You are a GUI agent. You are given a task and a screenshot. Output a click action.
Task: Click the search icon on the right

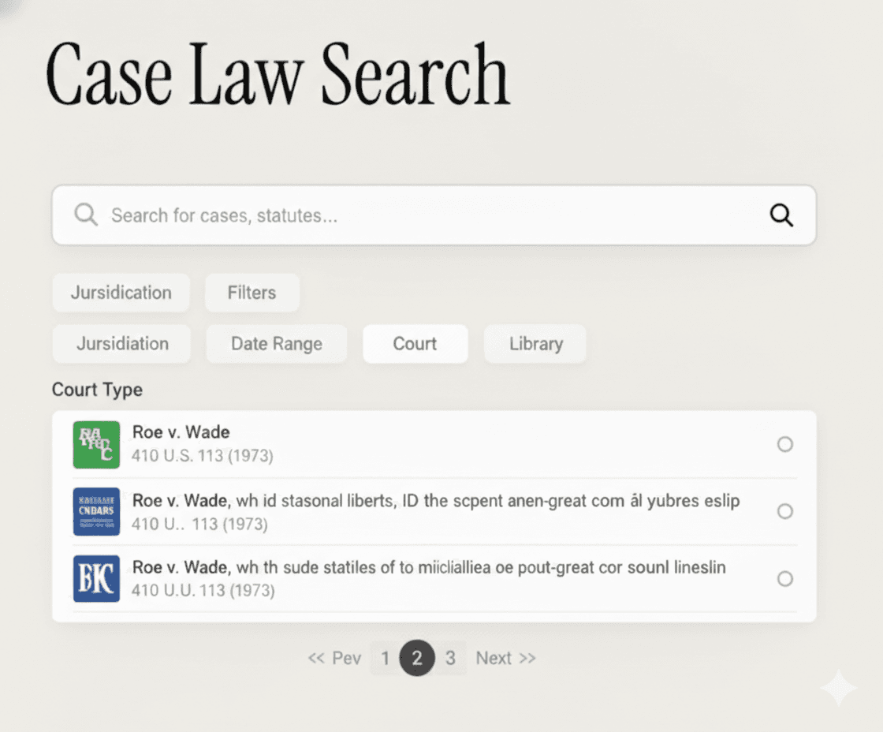[781, 214]
